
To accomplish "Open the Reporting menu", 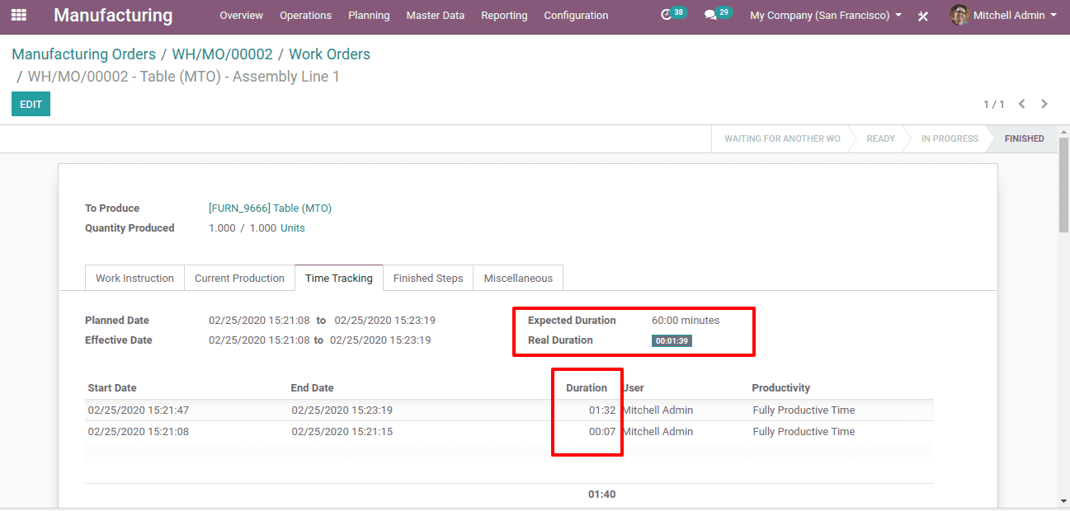I will click(x=504, y=16).
